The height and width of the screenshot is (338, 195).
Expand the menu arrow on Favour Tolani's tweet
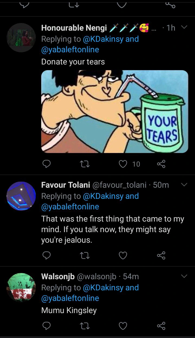click(x=184, y=185)
